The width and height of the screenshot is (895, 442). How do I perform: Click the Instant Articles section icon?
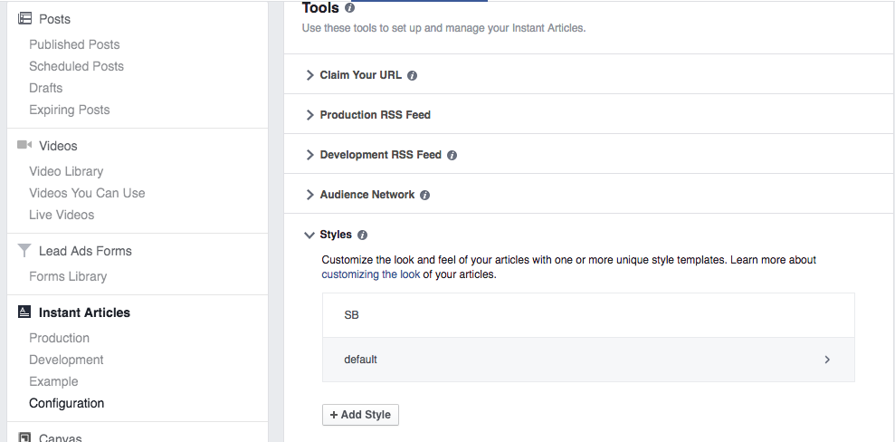(x=24, y=312)
